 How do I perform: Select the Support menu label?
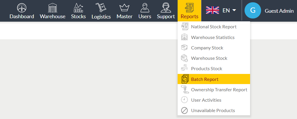point(166,17)
